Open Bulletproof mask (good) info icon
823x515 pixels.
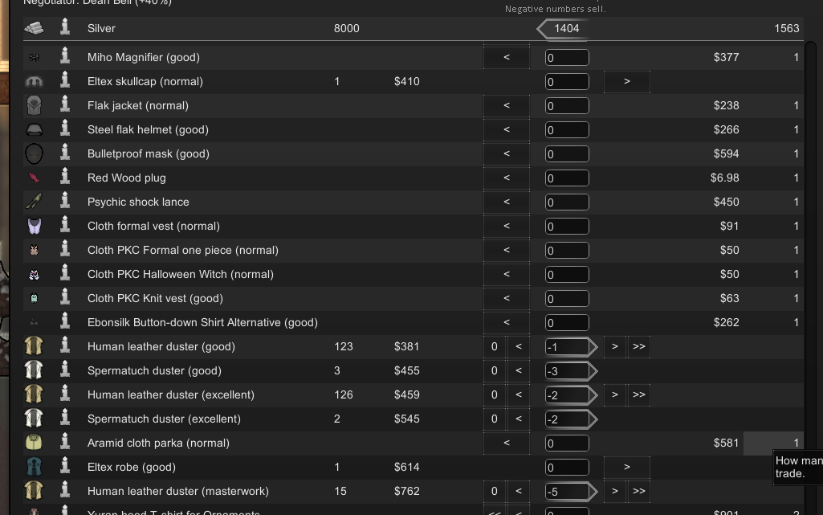[x=65, y=153]
